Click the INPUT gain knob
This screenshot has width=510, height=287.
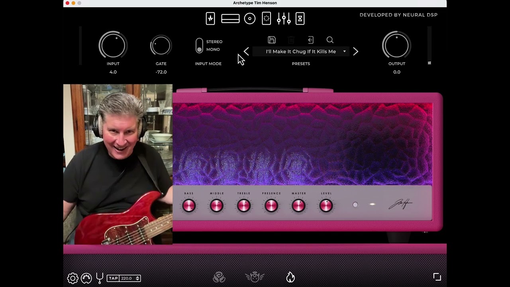click(113, 45)
